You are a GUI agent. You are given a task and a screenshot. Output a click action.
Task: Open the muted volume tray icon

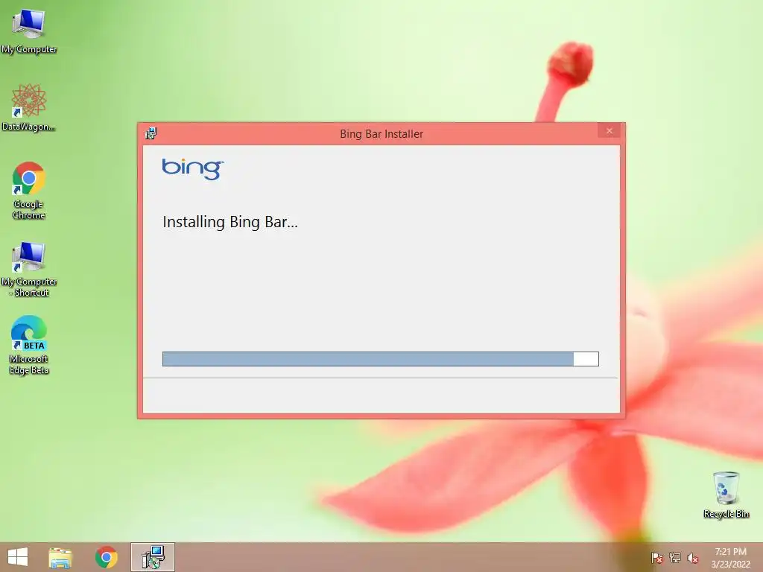[x=693, y=557]
